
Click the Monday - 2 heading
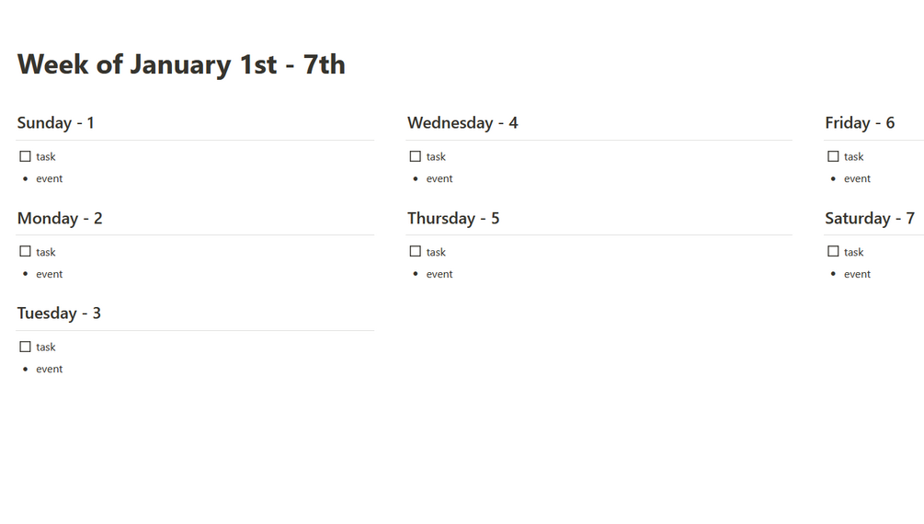tap(60, 219)
